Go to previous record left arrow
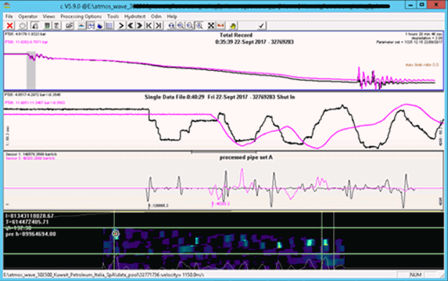This screenshot has height=281, width=448. tap(130, 26)
